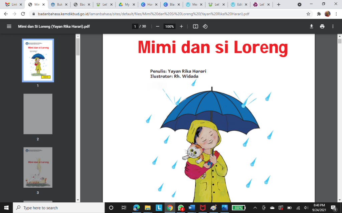Click the thumbnail sidebar scrollbar

[x=78, y=47]
